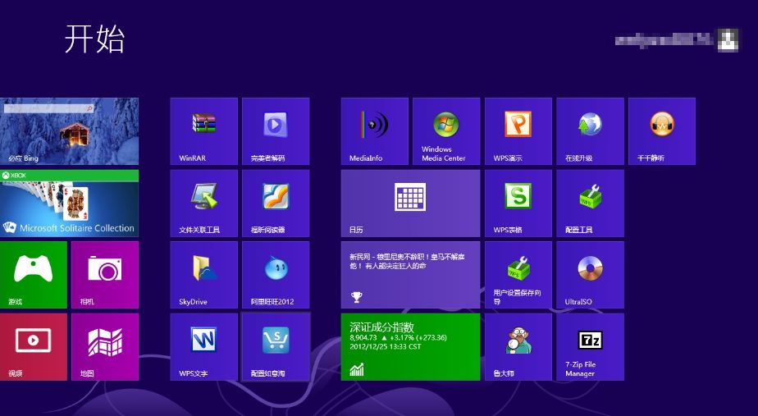
Task: Launch WPS表格 tile
Action: point(518,203)
